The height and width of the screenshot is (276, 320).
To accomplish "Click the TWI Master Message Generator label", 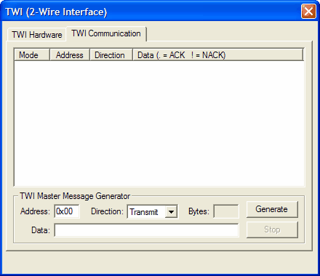I will point(75,196).
